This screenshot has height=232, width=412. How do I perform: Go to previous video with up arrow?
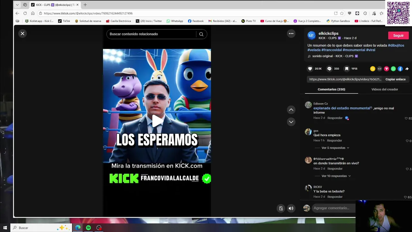pos(291,110)
